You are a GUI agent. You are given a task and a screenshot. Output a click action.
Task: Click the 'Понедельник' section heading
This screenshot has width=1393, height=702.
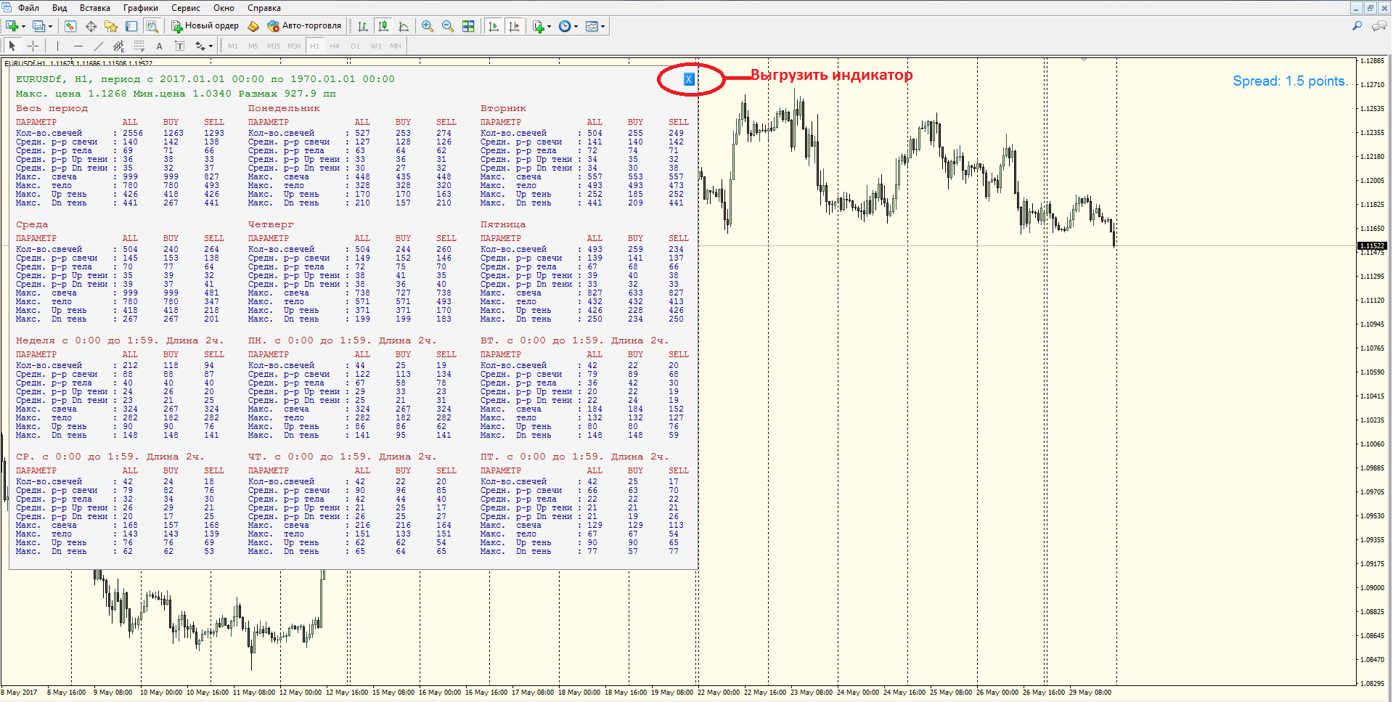point(284,108)
